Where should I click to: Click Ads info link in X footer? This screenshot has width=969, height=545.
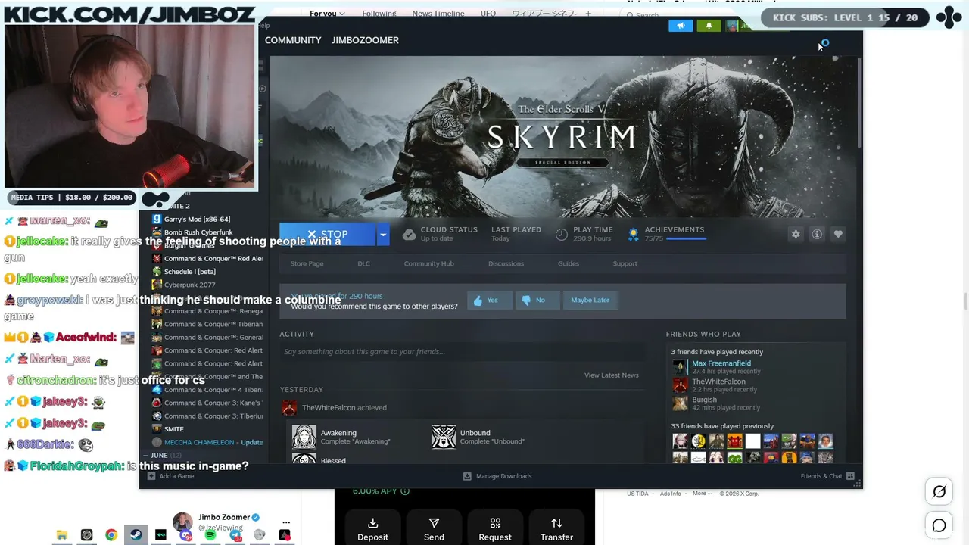click(670, 494)
